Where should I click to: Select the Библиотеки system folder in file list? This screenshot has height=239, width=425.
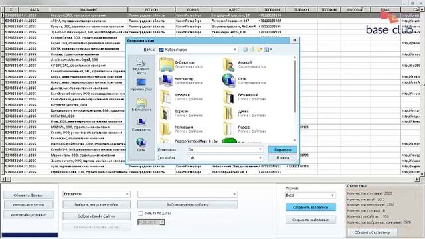point(181,64)
